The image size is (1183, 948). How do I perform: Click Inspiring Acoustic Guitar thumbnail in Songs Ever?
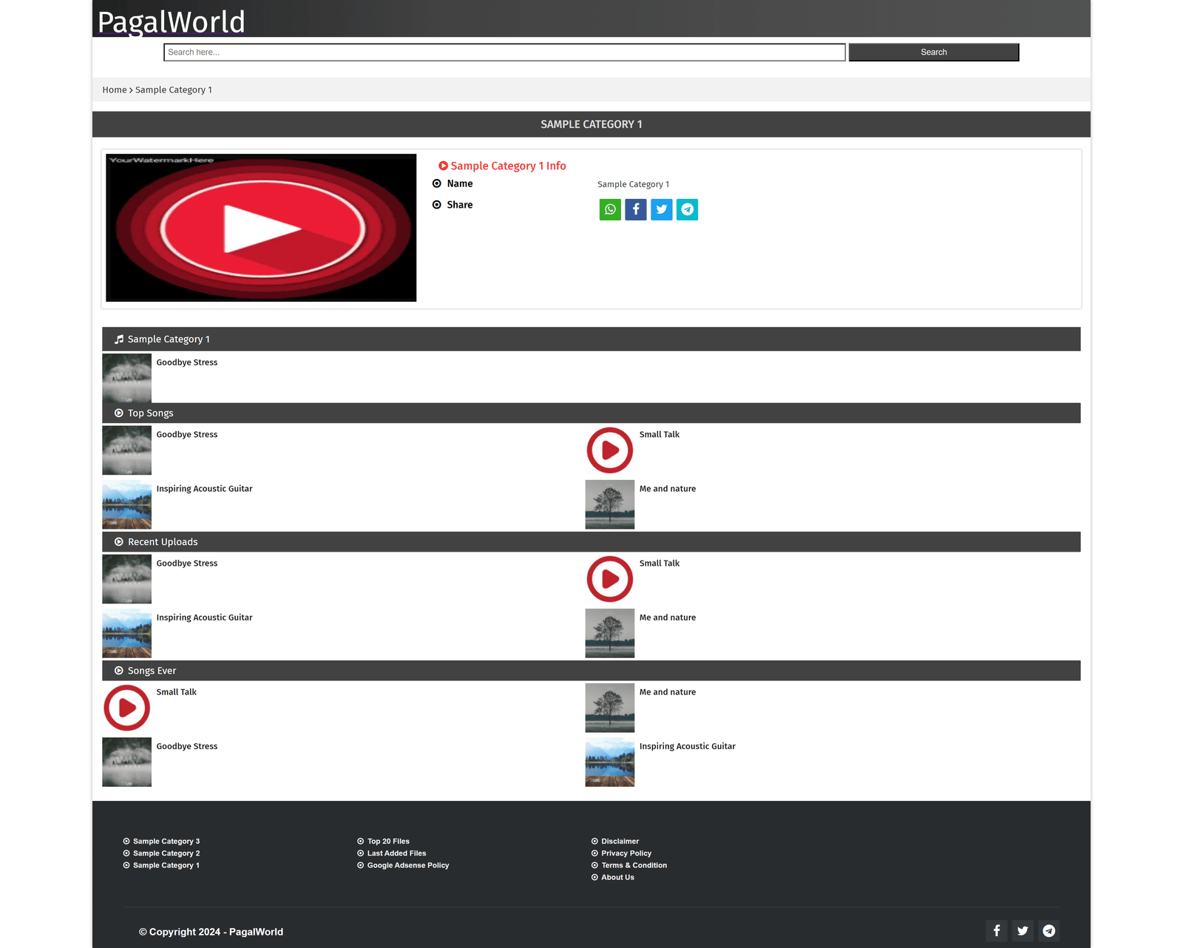point(610,762)
